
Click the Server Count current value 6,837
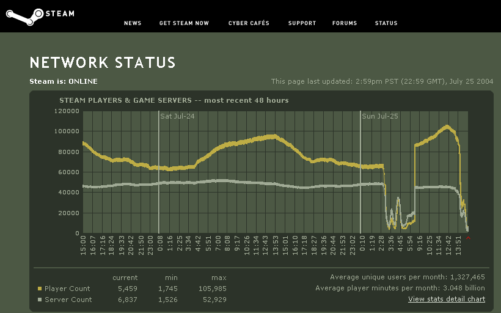point(125,300)
